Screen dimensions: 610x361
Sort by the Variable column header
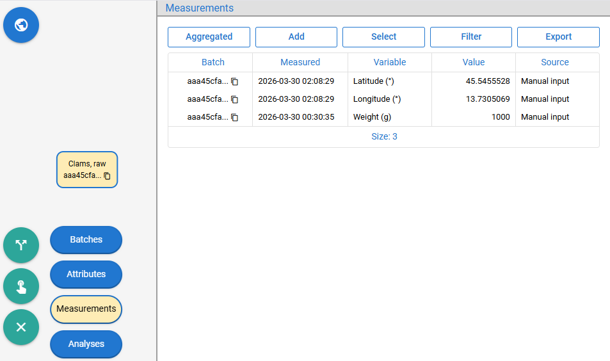(x=389, y=62)
